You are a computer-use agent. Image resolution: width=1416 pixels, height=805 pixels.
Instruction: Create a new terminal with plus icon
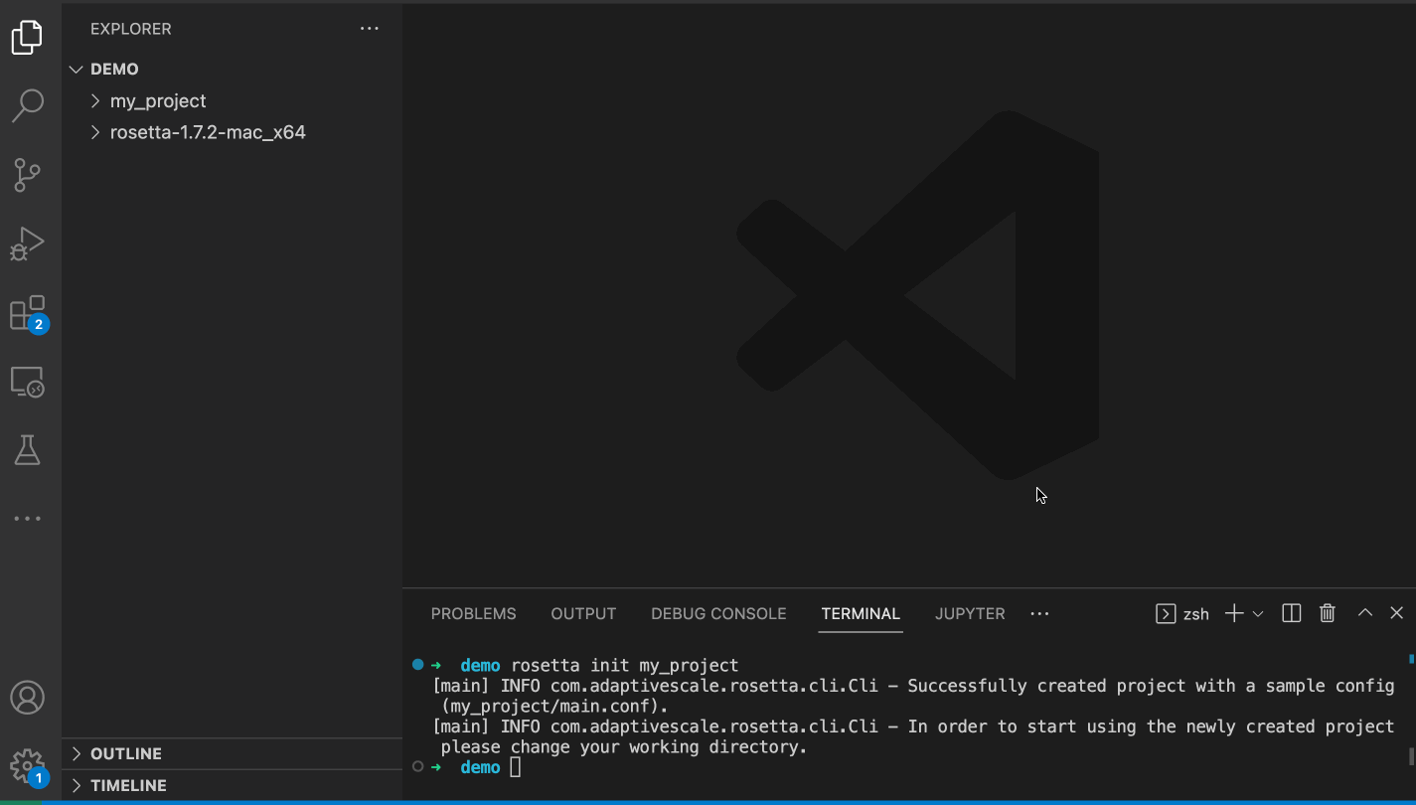[1233, 613]
